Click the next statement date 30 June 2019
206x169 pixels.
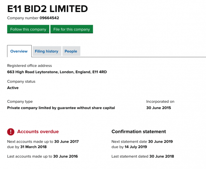pyautogui.click(x=160, y=141)
